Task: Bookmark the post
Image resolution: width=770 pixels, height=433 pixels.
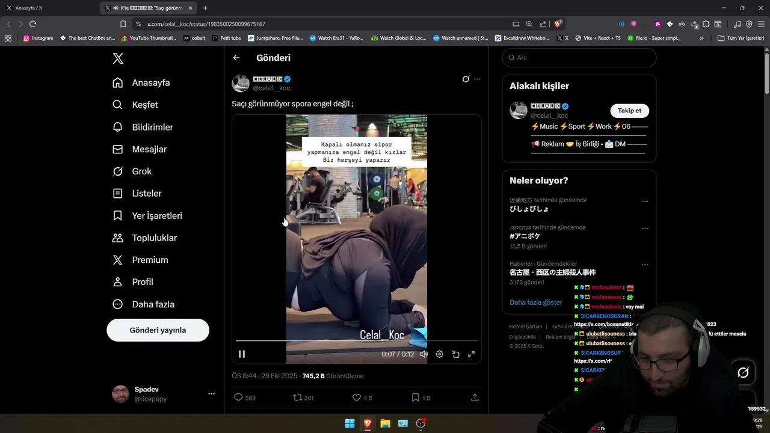Action: 415,398
